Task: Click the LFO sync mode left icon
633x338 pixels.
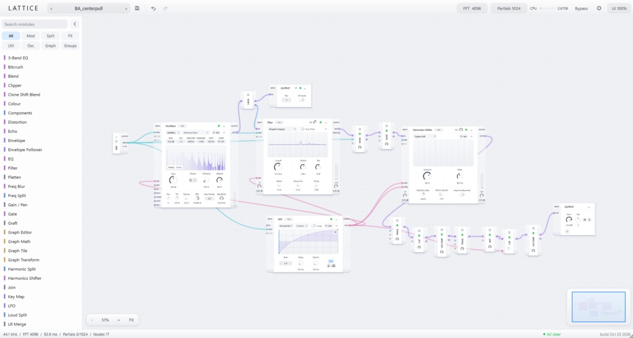Action: tap(329, 266)
